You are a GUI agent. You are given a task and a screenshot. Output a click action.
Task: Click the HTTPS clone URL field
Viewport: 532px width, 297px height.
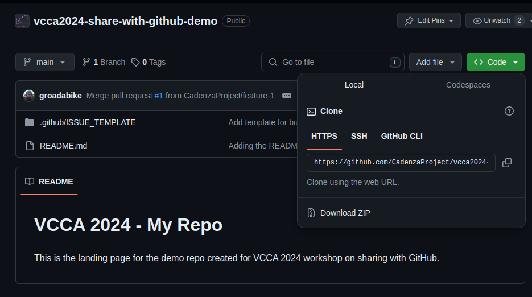click(401, 163)
